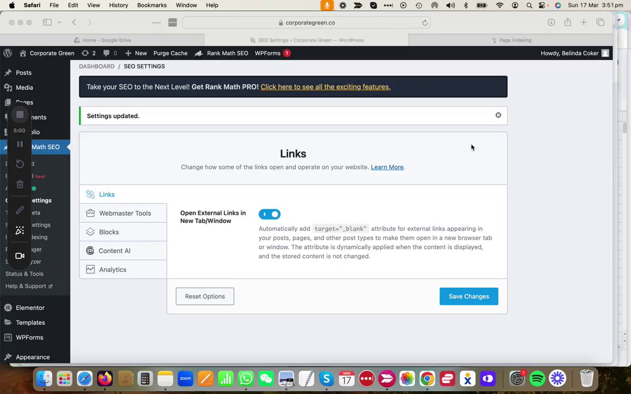631x394 pixels.
Task: Restart recording with the circular arrow icon
Action: click(x=20, y=164)
